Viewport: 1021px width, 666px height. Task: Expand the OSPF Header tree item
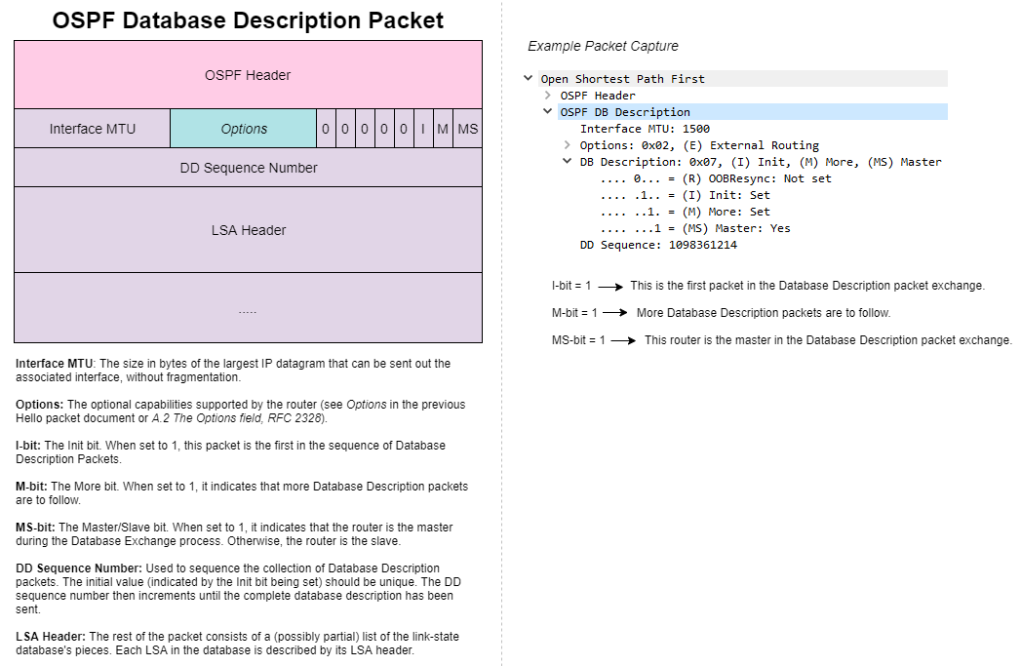[547, 95]
